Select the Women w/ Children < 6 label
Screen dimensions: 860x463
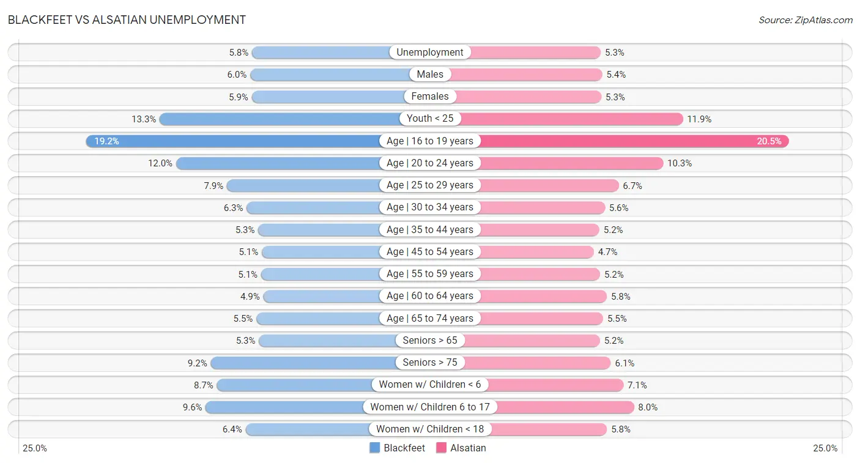click(x=430, y=385)
